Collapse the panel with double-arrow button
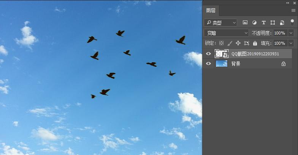Image resolution: width=298 pixels, height=155 pixels. click(288, 3)
